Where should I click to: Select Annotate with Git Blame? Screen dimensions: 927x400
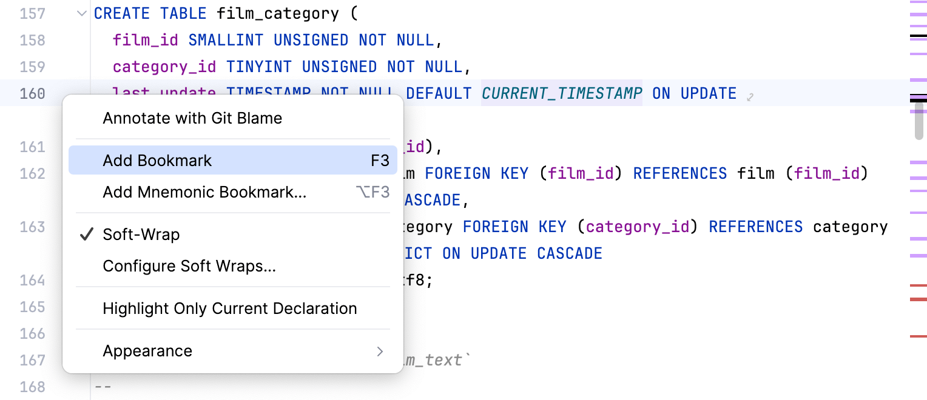tap(192, 118)
